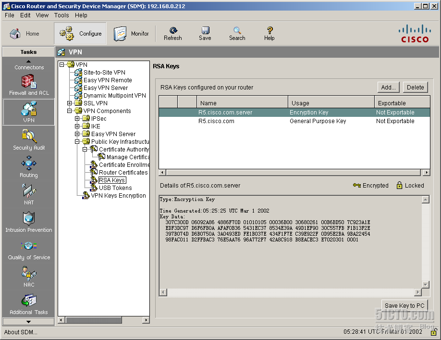This screenshot has width=441, height=340.
Task: Switch to Monitor mode
Action: [131, 34]
